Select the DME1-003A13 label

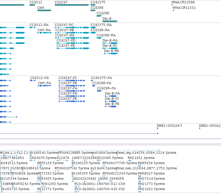coord(210,126)
